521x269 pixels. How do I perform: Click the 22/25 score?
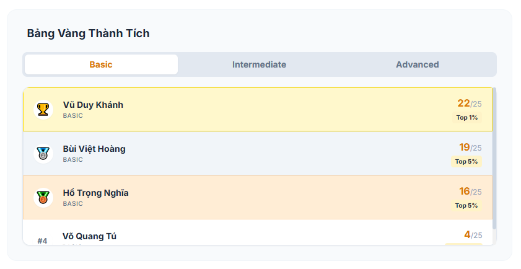(469, 104)
